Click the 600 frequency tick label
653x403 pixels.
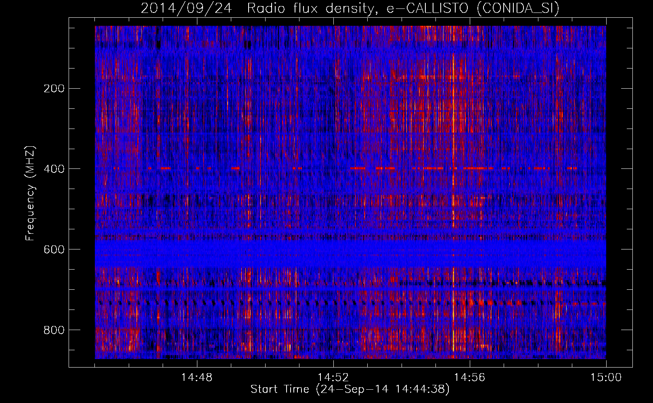(x=54, y=249)
